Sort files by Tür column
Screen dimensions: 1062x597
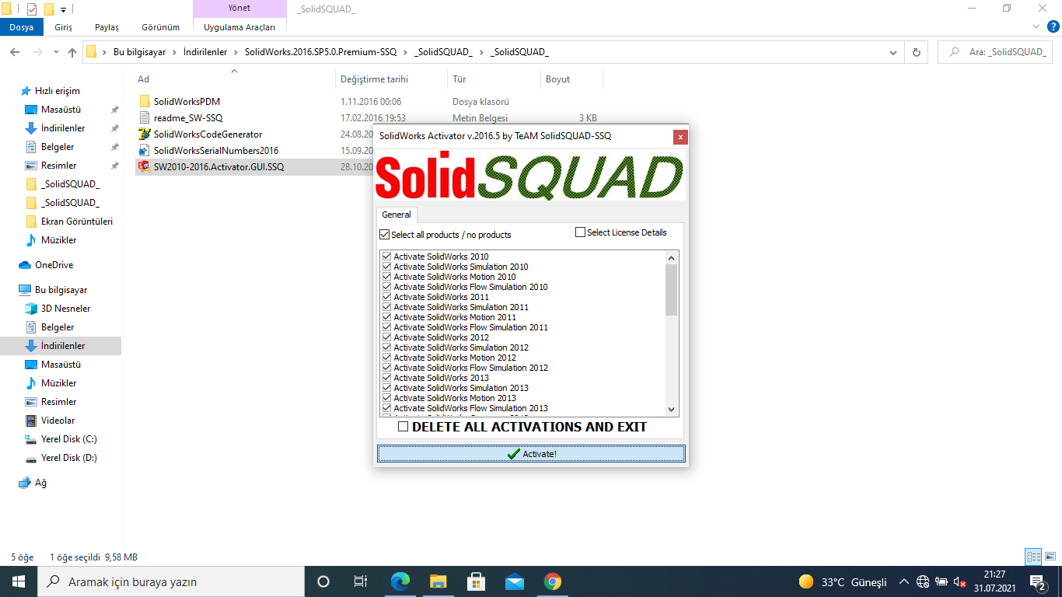pyautogui.click(x=459, y=79)
